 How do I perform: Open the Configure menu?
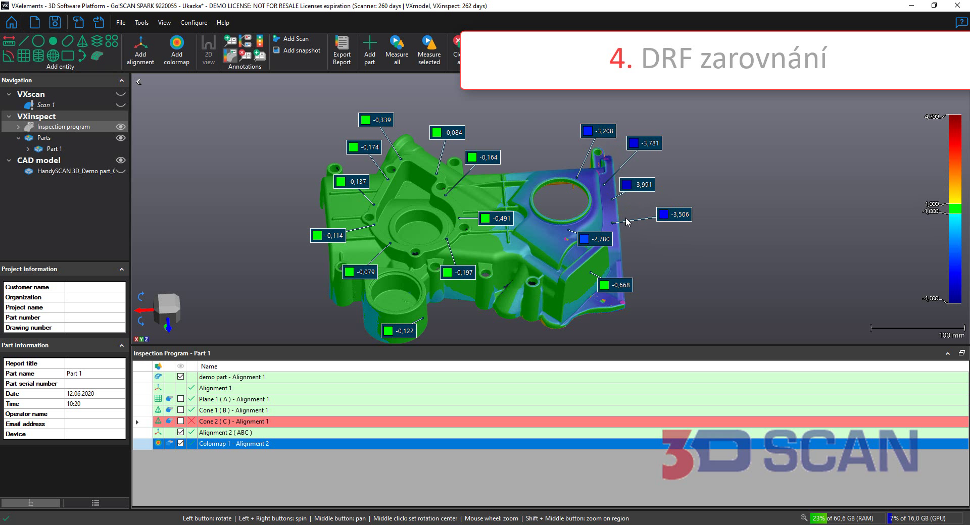pos(193,23)
